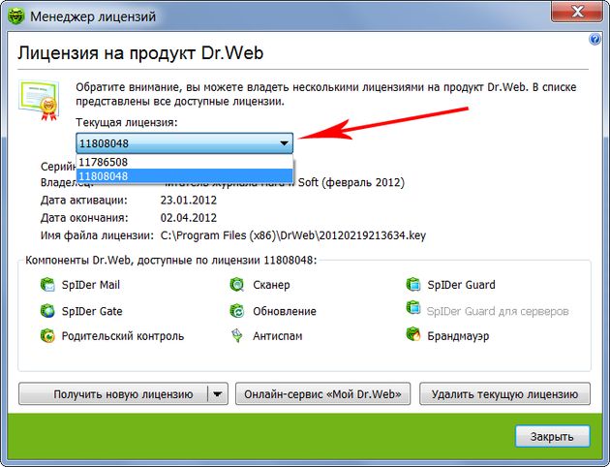
Task: Click Удалить текущую лицензию button
Action: coord(504,393)
